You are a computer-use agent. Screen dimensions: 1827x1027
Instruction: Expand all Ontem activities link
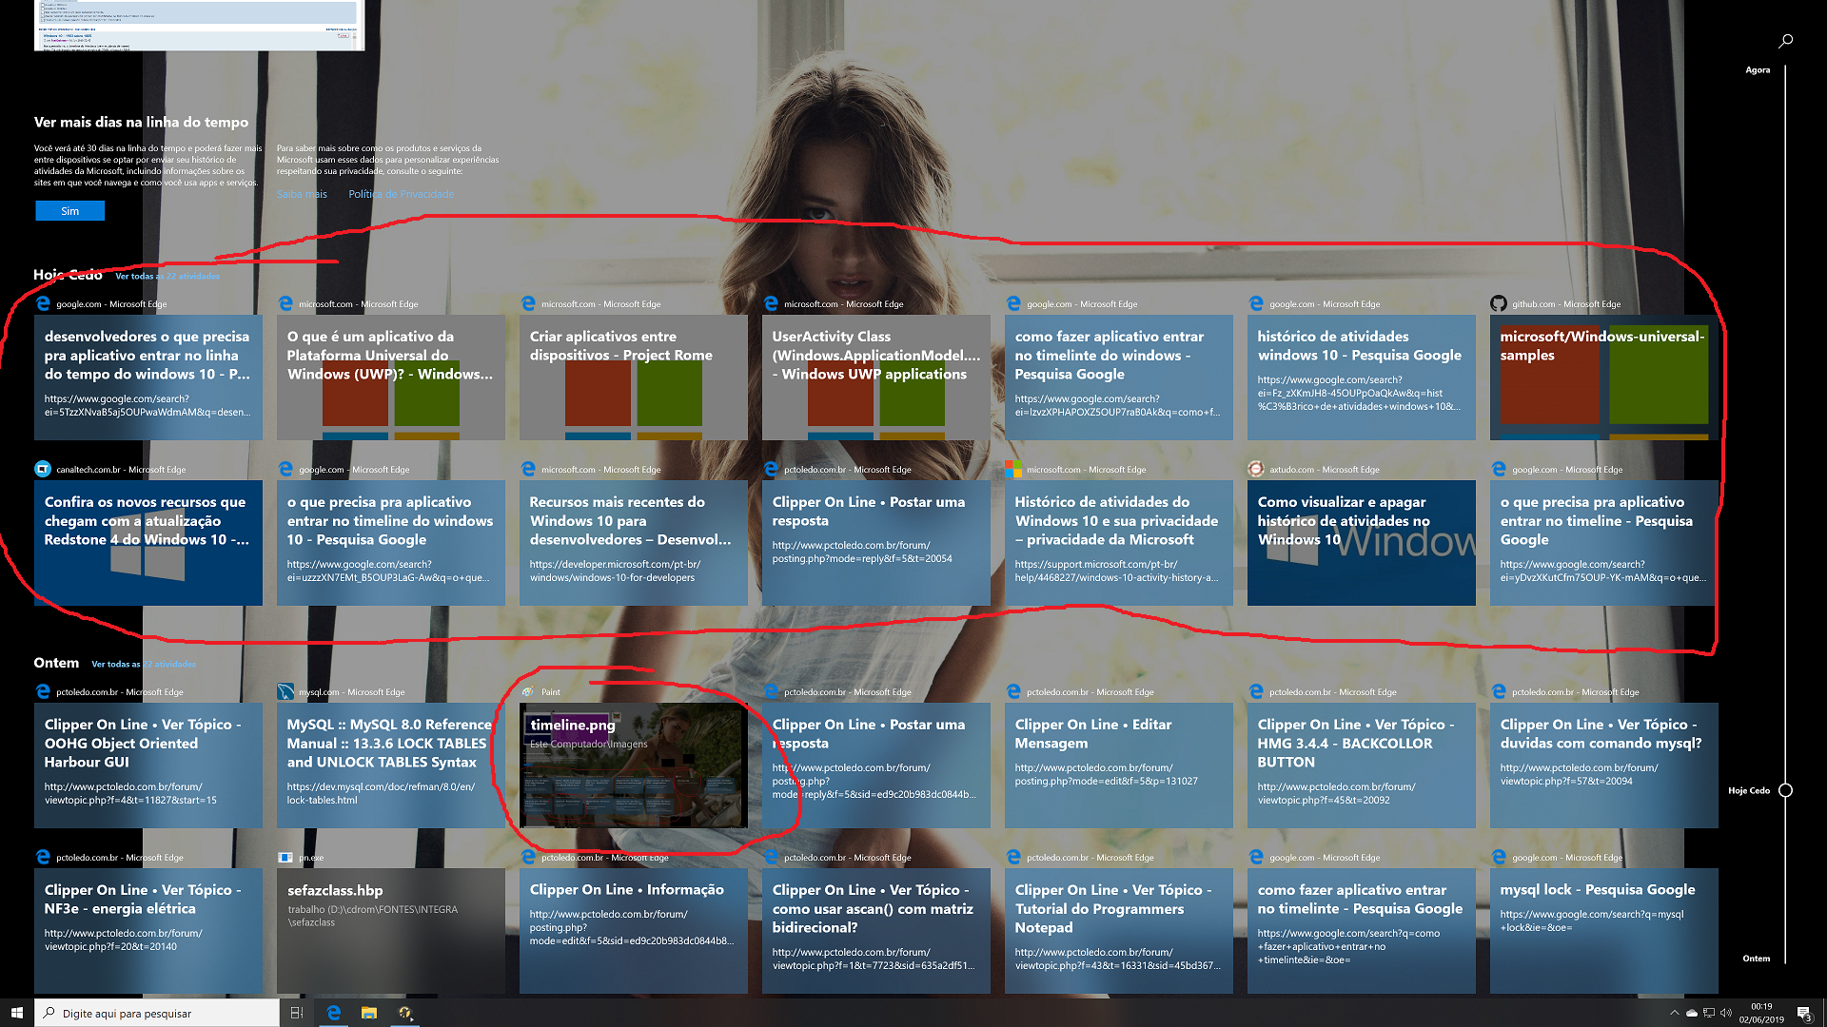[144, 665]
